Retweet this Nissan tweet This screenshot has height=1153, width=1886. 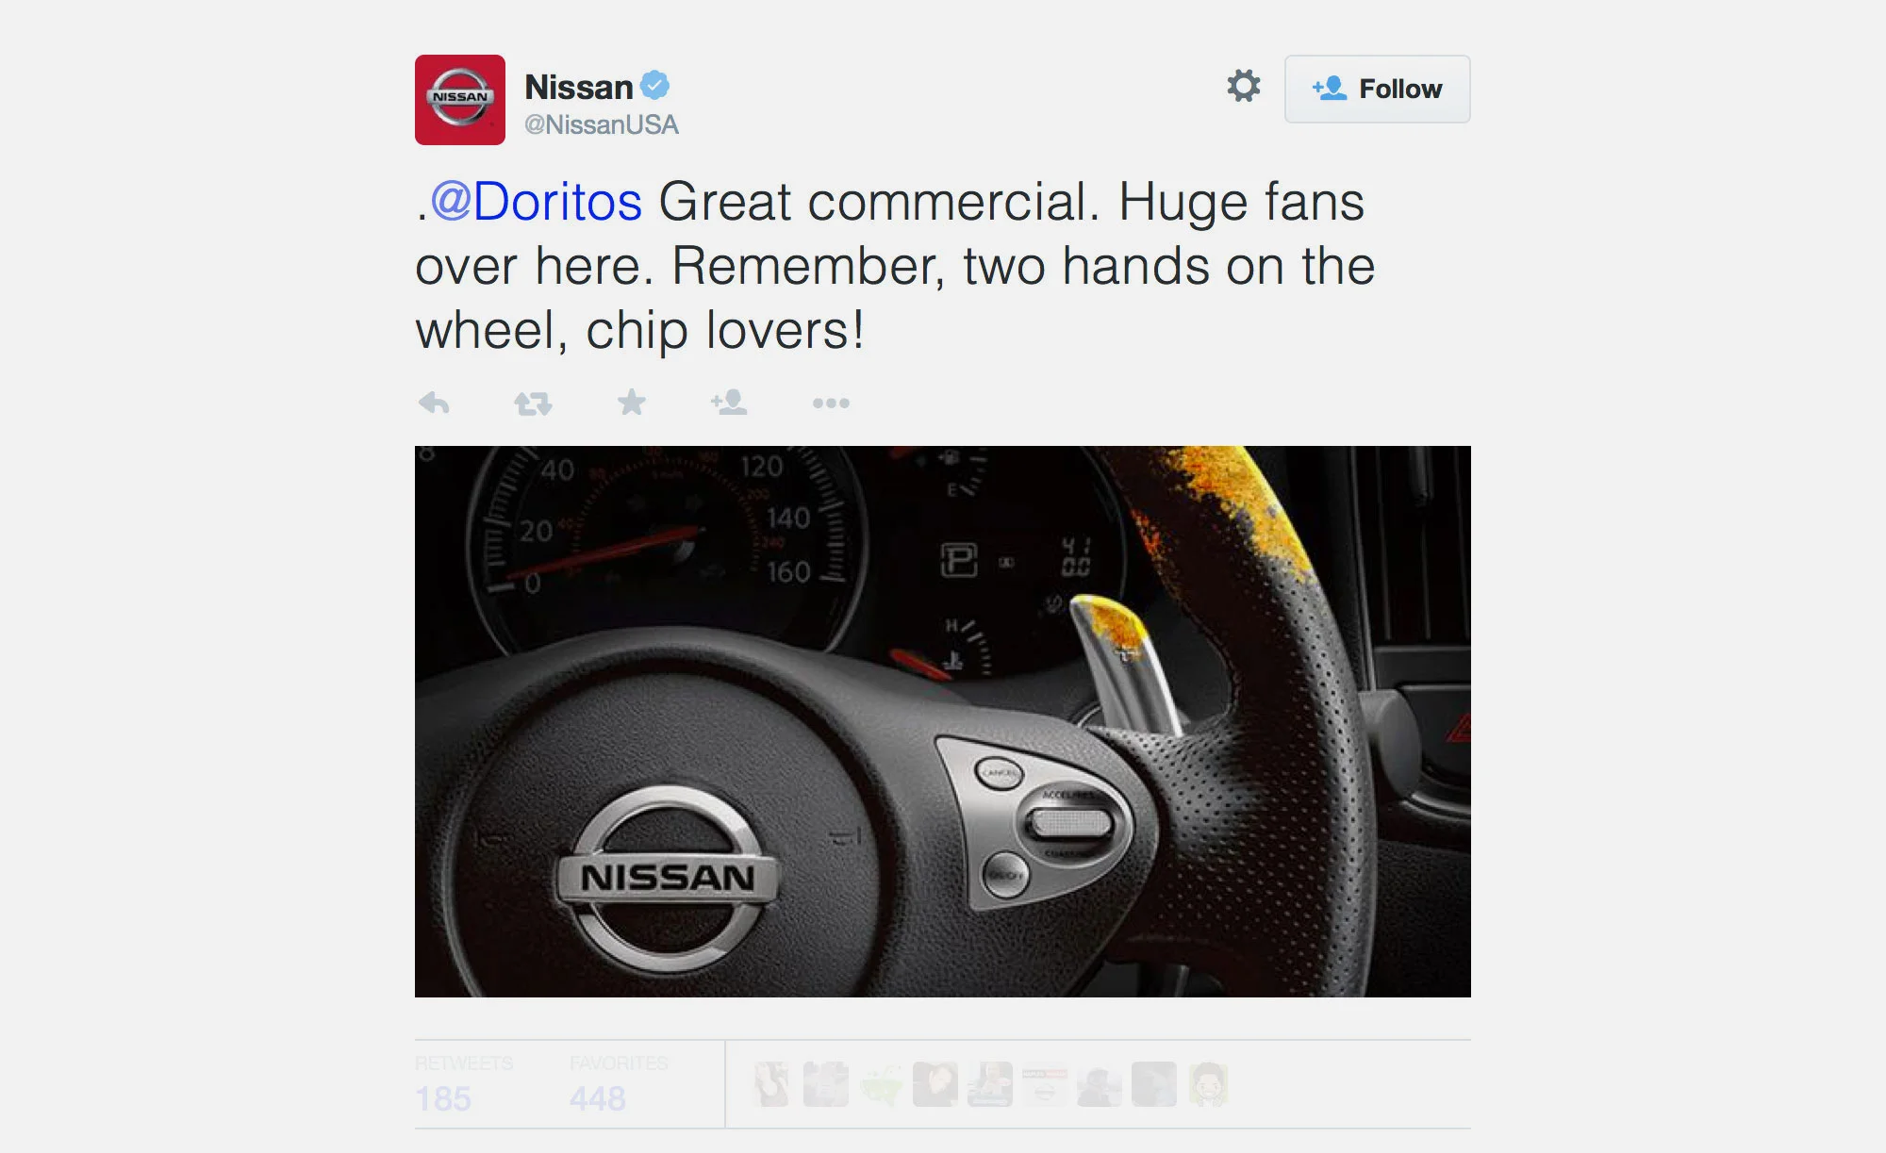click(x=533, y=404)
